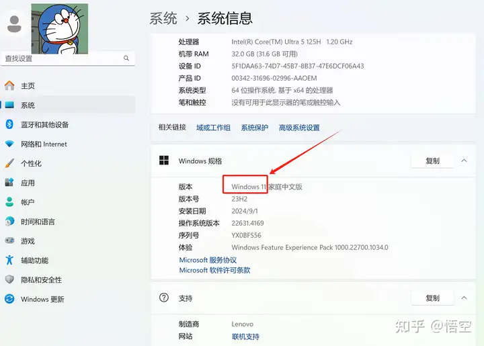Click the question mark icon beside 支持
This screenshot has width=484, height=346.
pyautogui.click(x=164, y=298)
